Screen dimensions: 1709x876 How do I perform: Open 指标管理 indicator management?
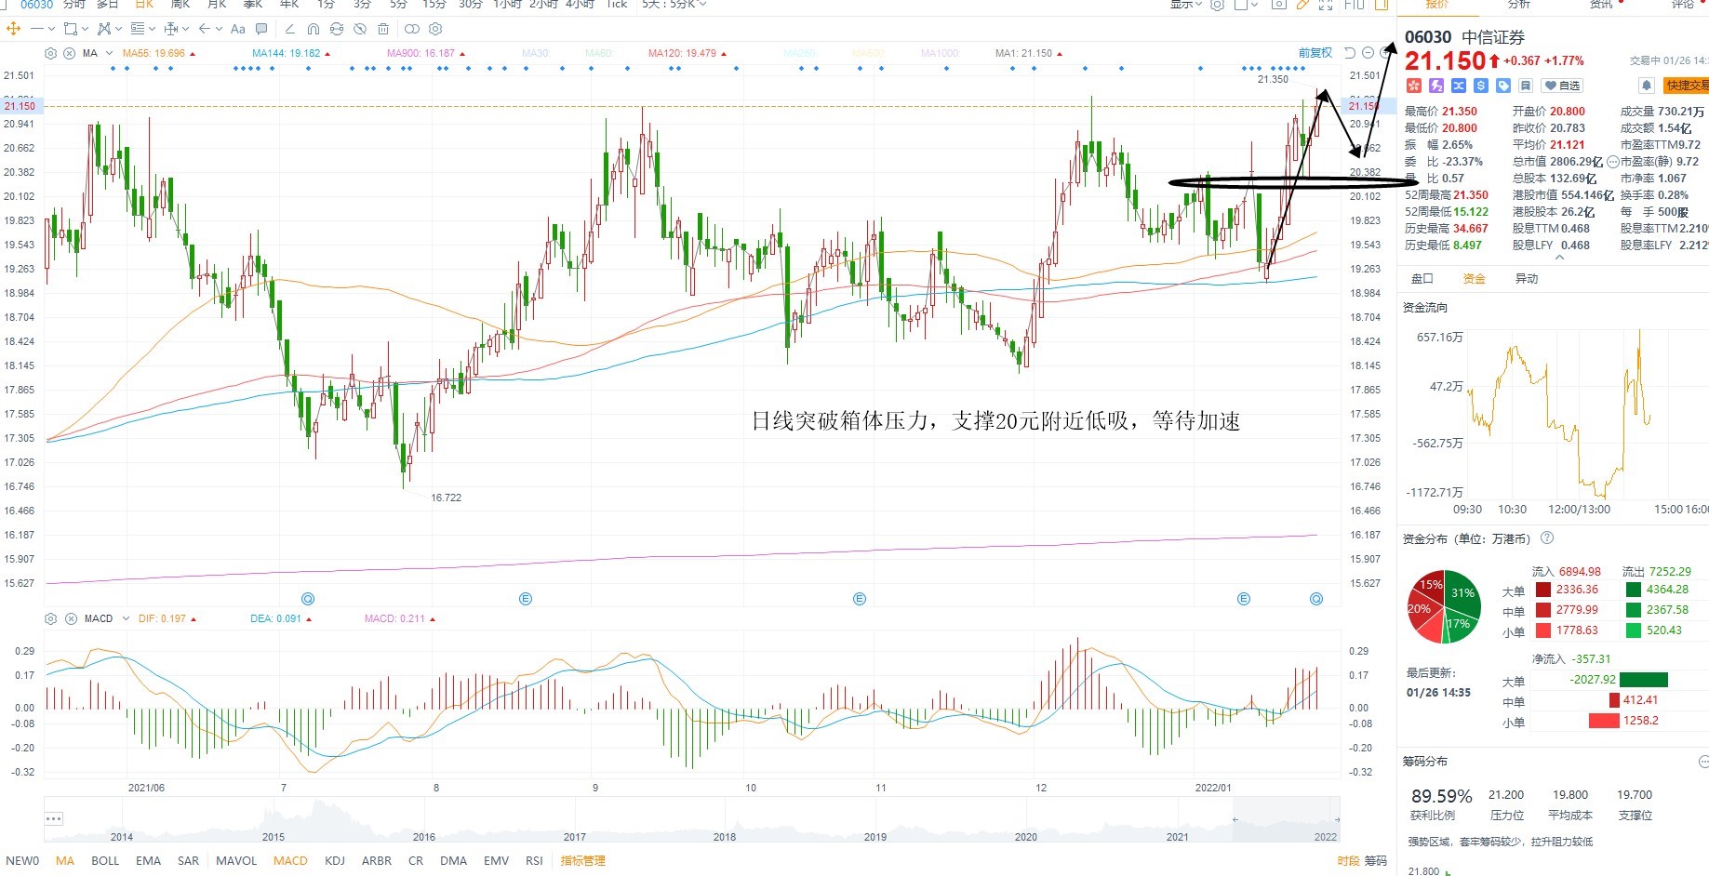[x=583, y=861]
